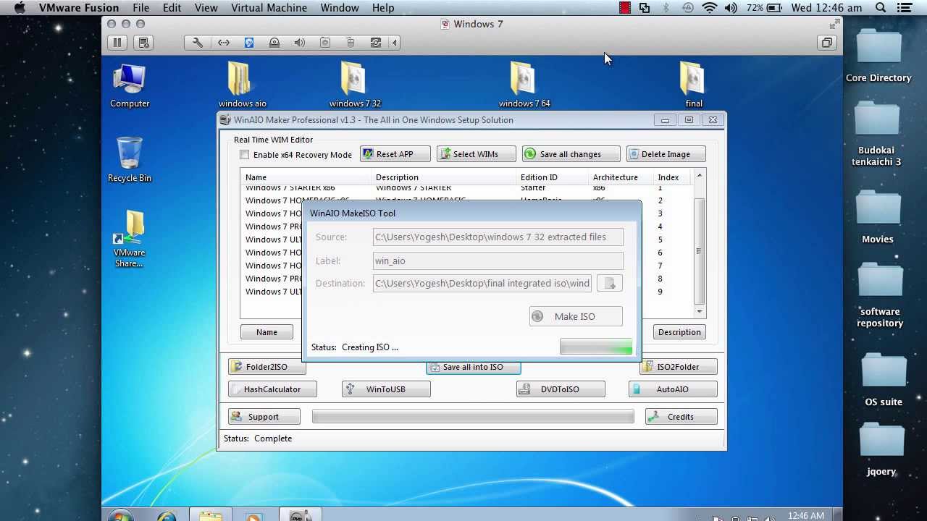Open Windows Media Player from the taskbar

click(x=254, y=517)
